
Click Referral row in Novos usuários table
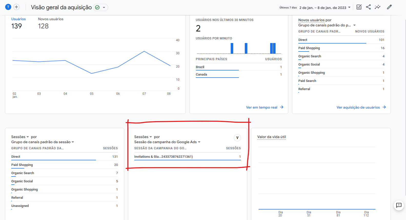tap(341, 89)
